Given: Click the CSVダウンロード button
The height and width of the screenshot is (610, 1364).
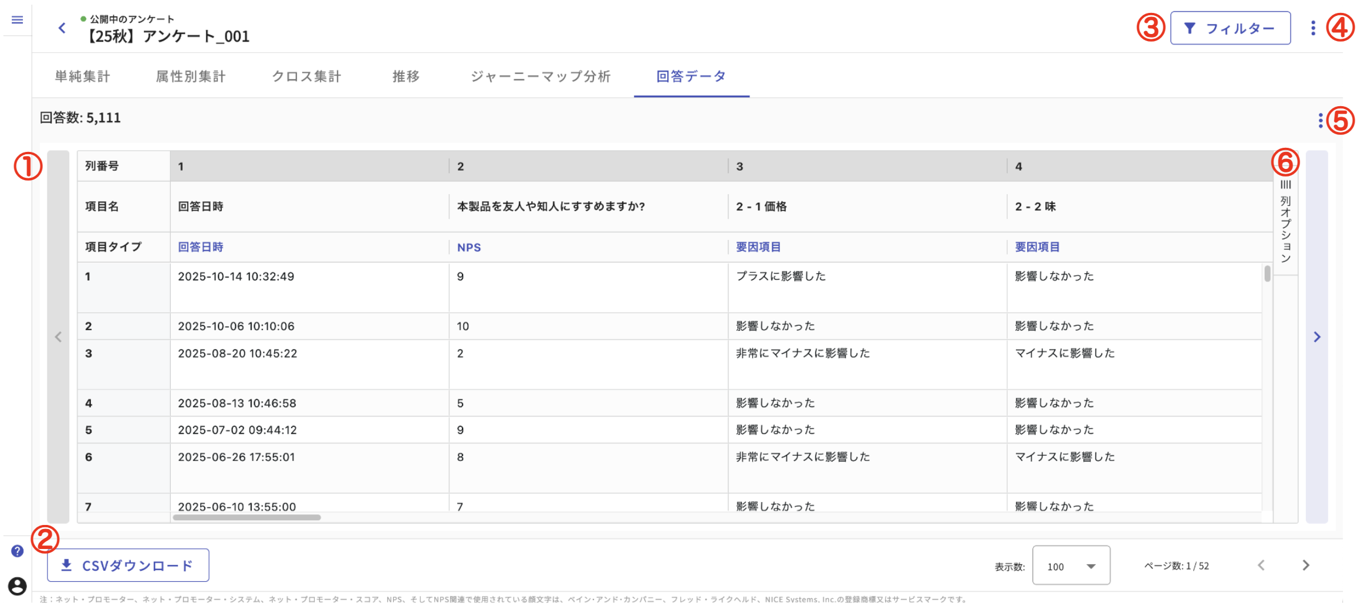Looking at the screenshot, I should tap(127, 565).
